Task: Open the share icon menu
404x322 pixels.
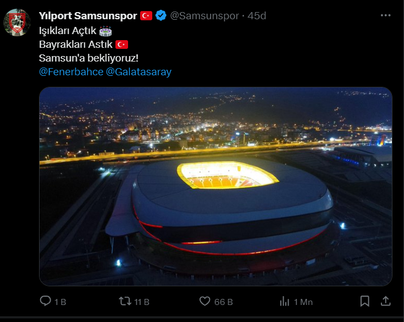Action: click(x=385, y=301)
